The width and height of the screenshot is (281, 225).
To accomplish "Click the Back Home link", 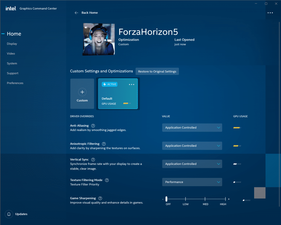I will pyautogui.click(x=90, y=13).
